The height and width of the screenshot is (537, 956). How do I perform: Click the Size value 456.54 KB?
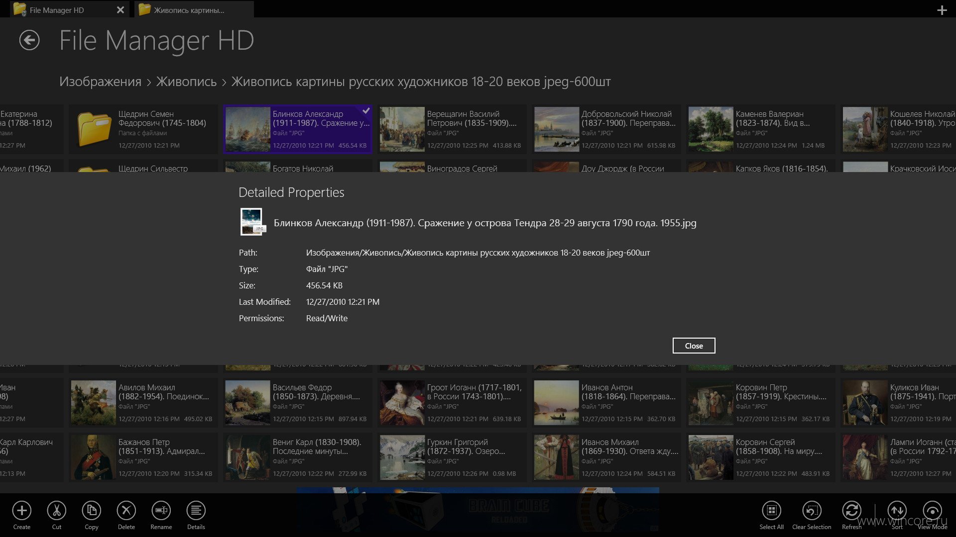click(x=324, y=285)
